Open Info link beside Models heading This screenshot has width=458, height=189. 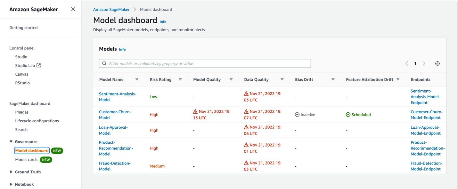pos(122,49)
